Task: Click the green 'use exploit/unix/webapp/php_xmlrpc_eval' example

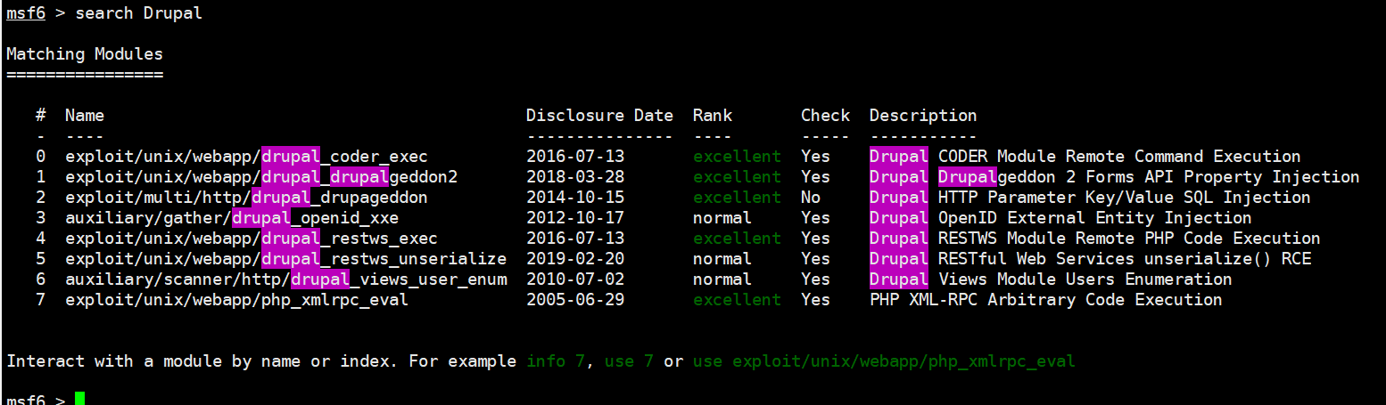Action: (x=884, y=361)
